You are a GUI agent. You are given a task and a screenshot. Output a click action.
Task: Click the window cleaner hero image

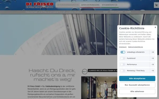[x=59, y=34]
